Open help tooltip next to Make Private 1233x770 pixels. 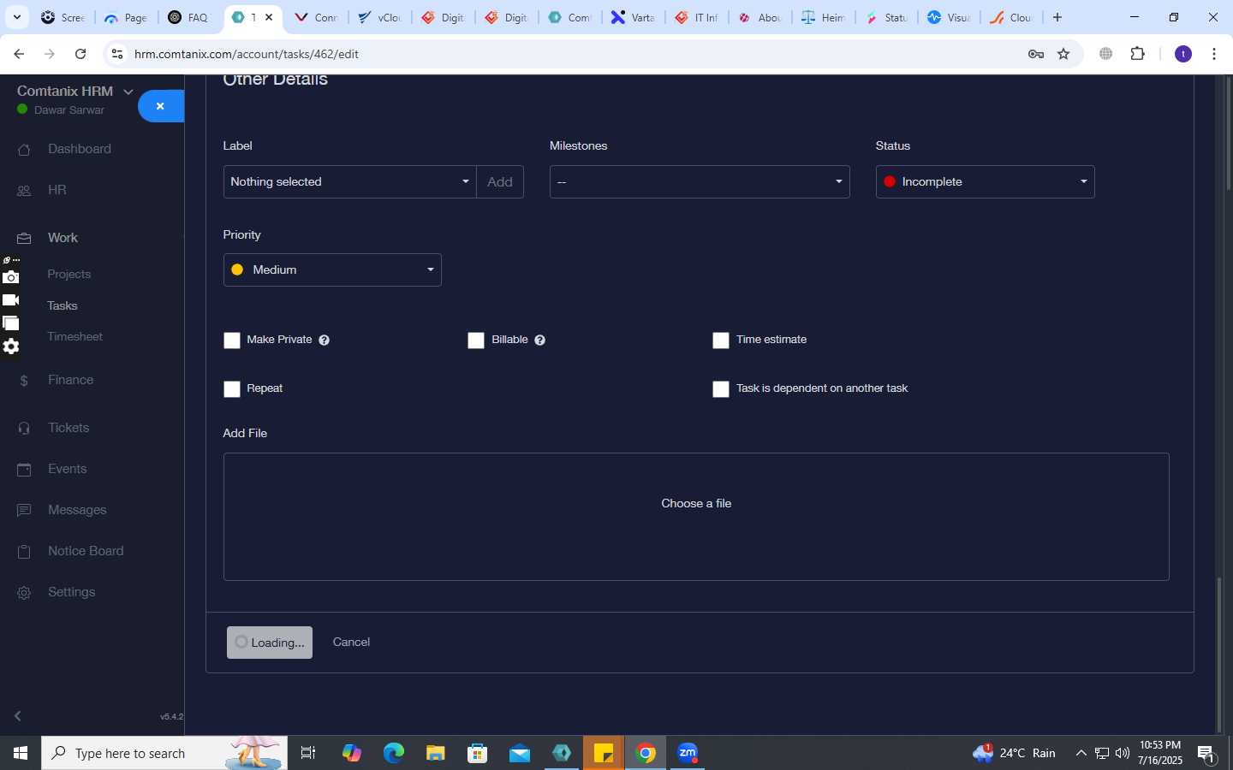(x=324, y=341)
